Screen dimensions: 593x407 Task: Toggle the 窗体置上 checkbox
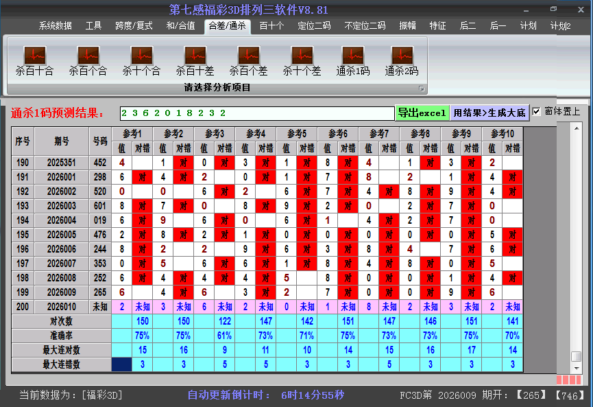point(537,112)
